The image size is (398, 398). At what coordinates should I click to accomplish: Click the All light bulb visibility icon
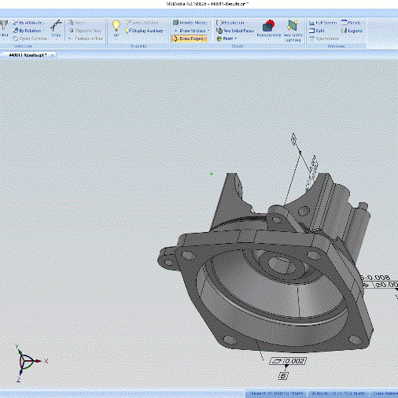(116, 26)
